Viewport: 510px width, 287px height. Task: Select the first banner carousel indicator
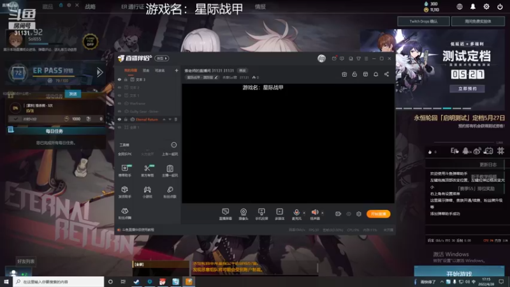pos(398,108)
